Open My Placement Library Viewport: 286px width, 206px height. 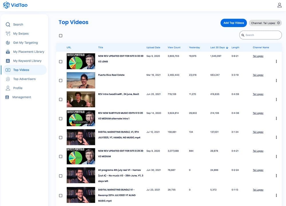point(29,52)
